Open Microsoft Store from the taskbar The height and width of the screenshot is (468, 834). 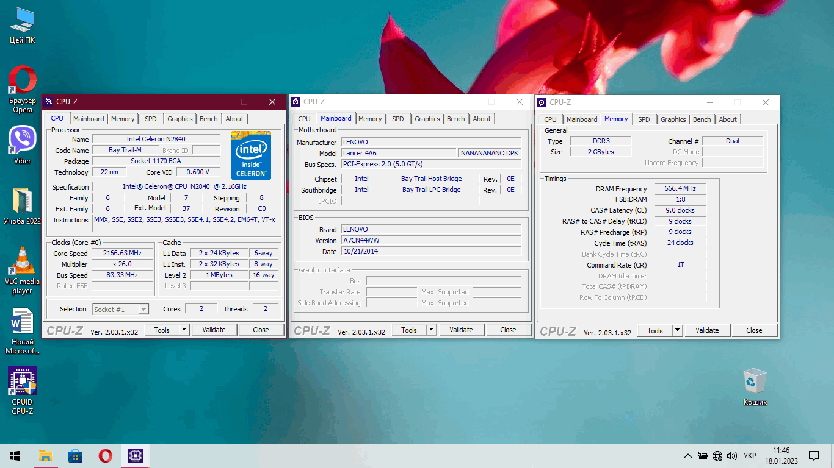[x=75, y=456]
